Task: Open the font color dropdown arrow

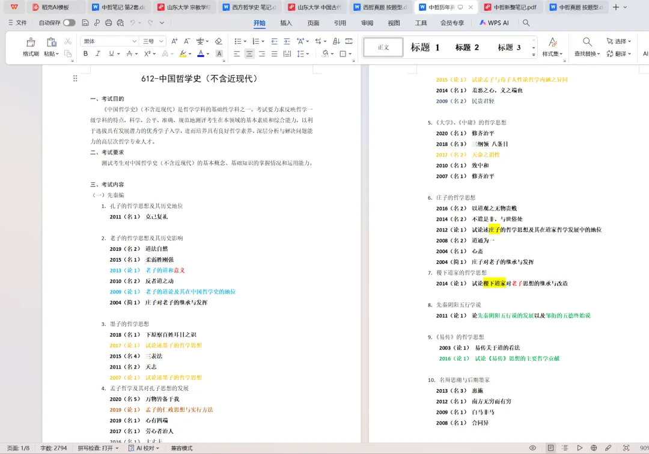Action: (207, 54)
